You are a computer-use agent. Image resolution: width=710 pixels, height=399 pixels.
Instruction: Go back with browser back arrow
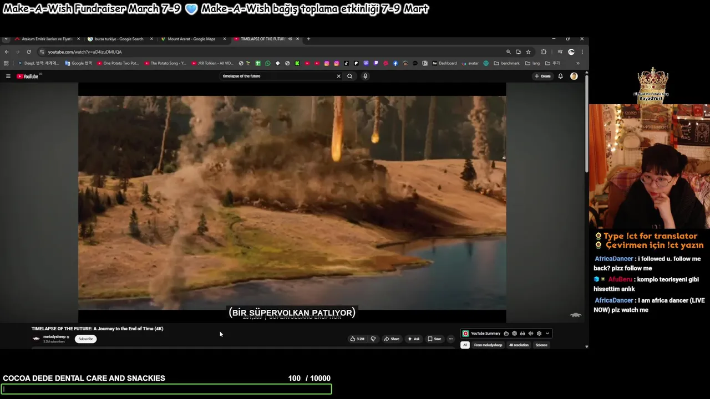click(x=7, y=52)
